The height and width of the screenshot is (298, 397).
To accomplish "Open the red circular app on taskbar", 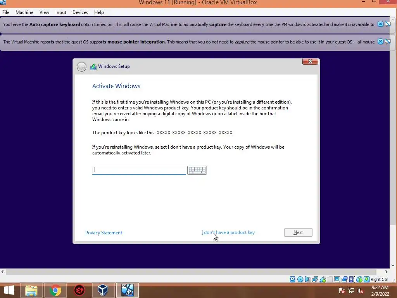I will click(x=79, y=290).
